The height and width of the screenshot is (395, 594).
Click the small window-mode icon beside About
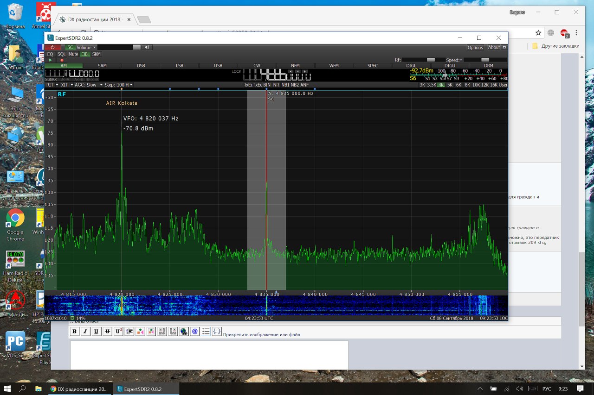tap(504, 47)
